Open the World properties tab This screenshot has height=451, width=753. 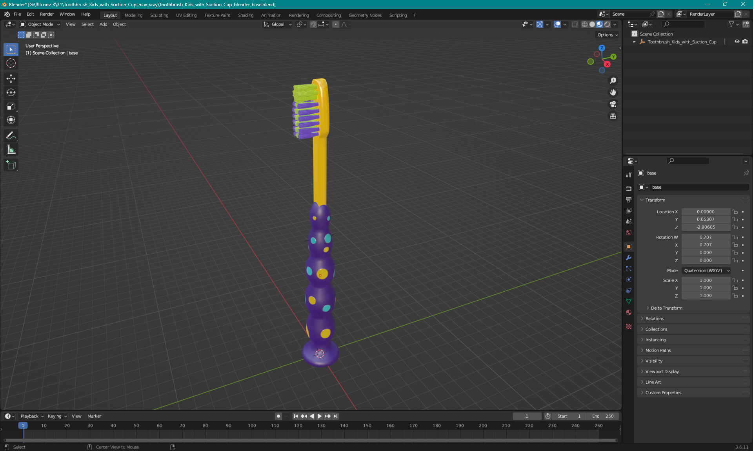coord(629,232)
